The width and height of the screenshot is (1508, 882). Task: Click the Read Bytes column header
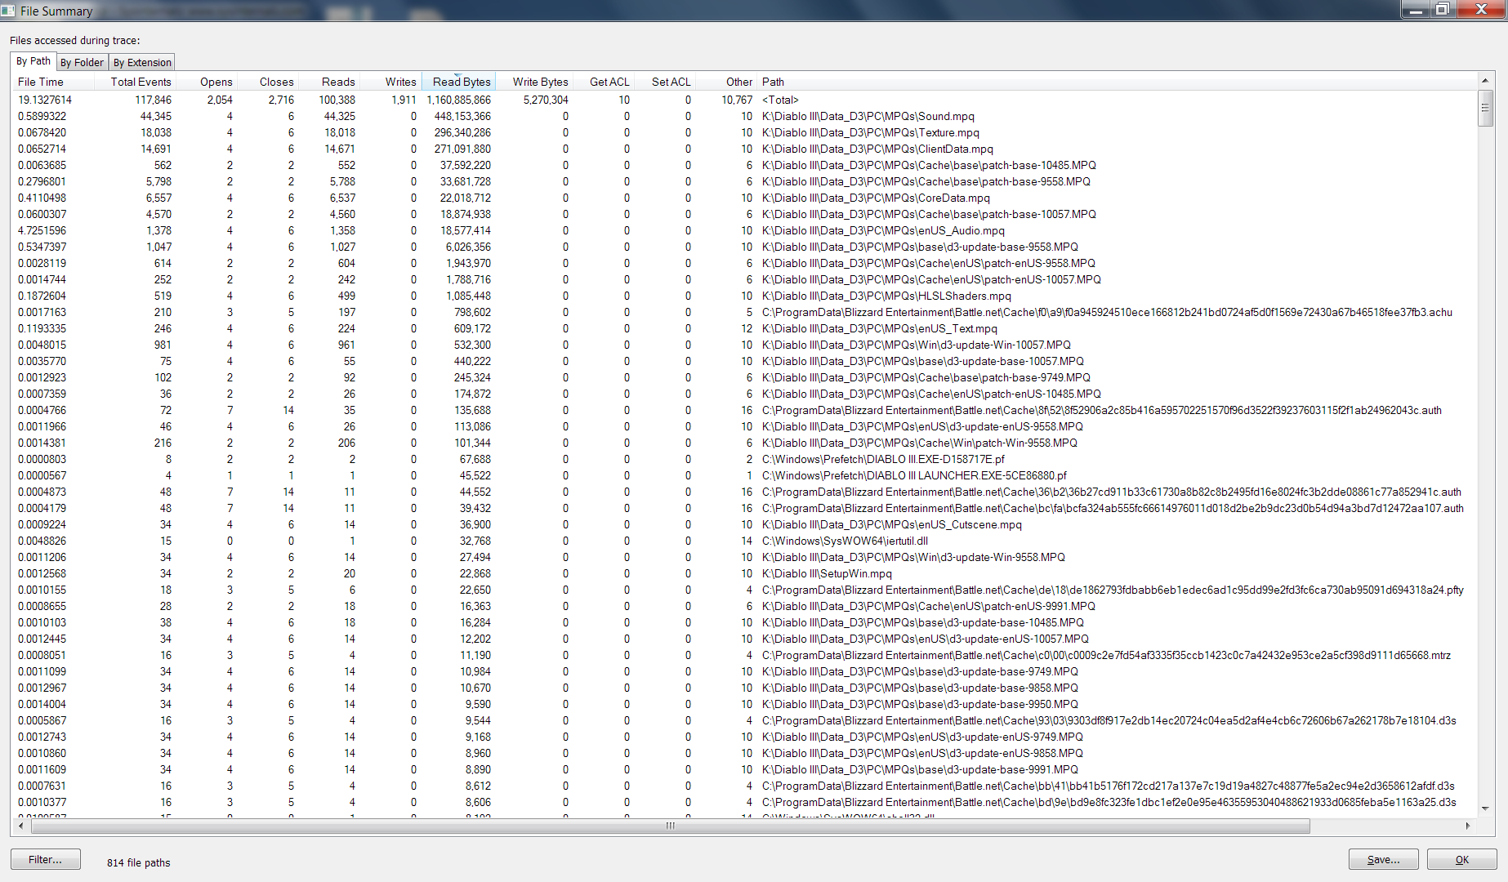(458, 82)
